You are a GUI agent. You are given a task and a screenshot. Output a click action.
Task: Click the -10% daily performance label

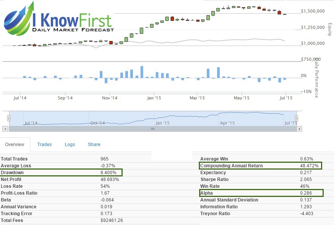[x=306, y=91]
